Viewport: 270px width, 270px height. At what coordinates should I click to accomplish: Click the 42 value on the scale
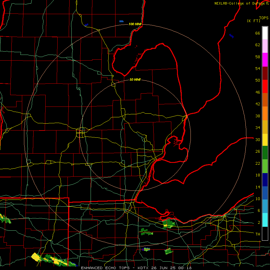click(258, 104)
